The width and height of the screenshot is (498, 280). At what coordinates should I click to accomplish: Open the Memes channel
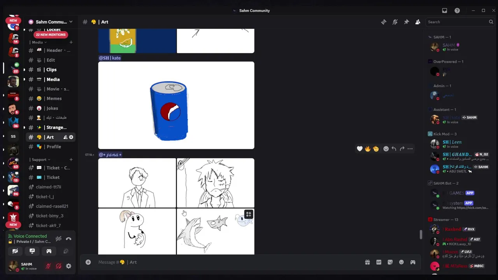(51, 98)
